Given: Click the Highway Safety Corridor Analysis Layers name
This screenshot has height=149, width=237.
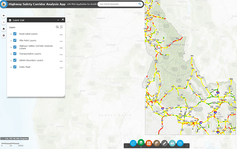Looking at the screenshot, I should pos(36,47).
